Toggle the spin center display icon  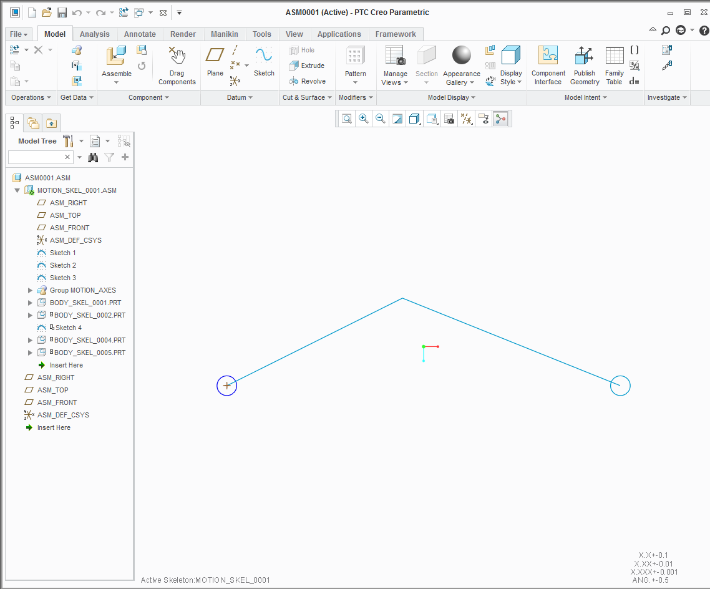[x=500, y=119]
